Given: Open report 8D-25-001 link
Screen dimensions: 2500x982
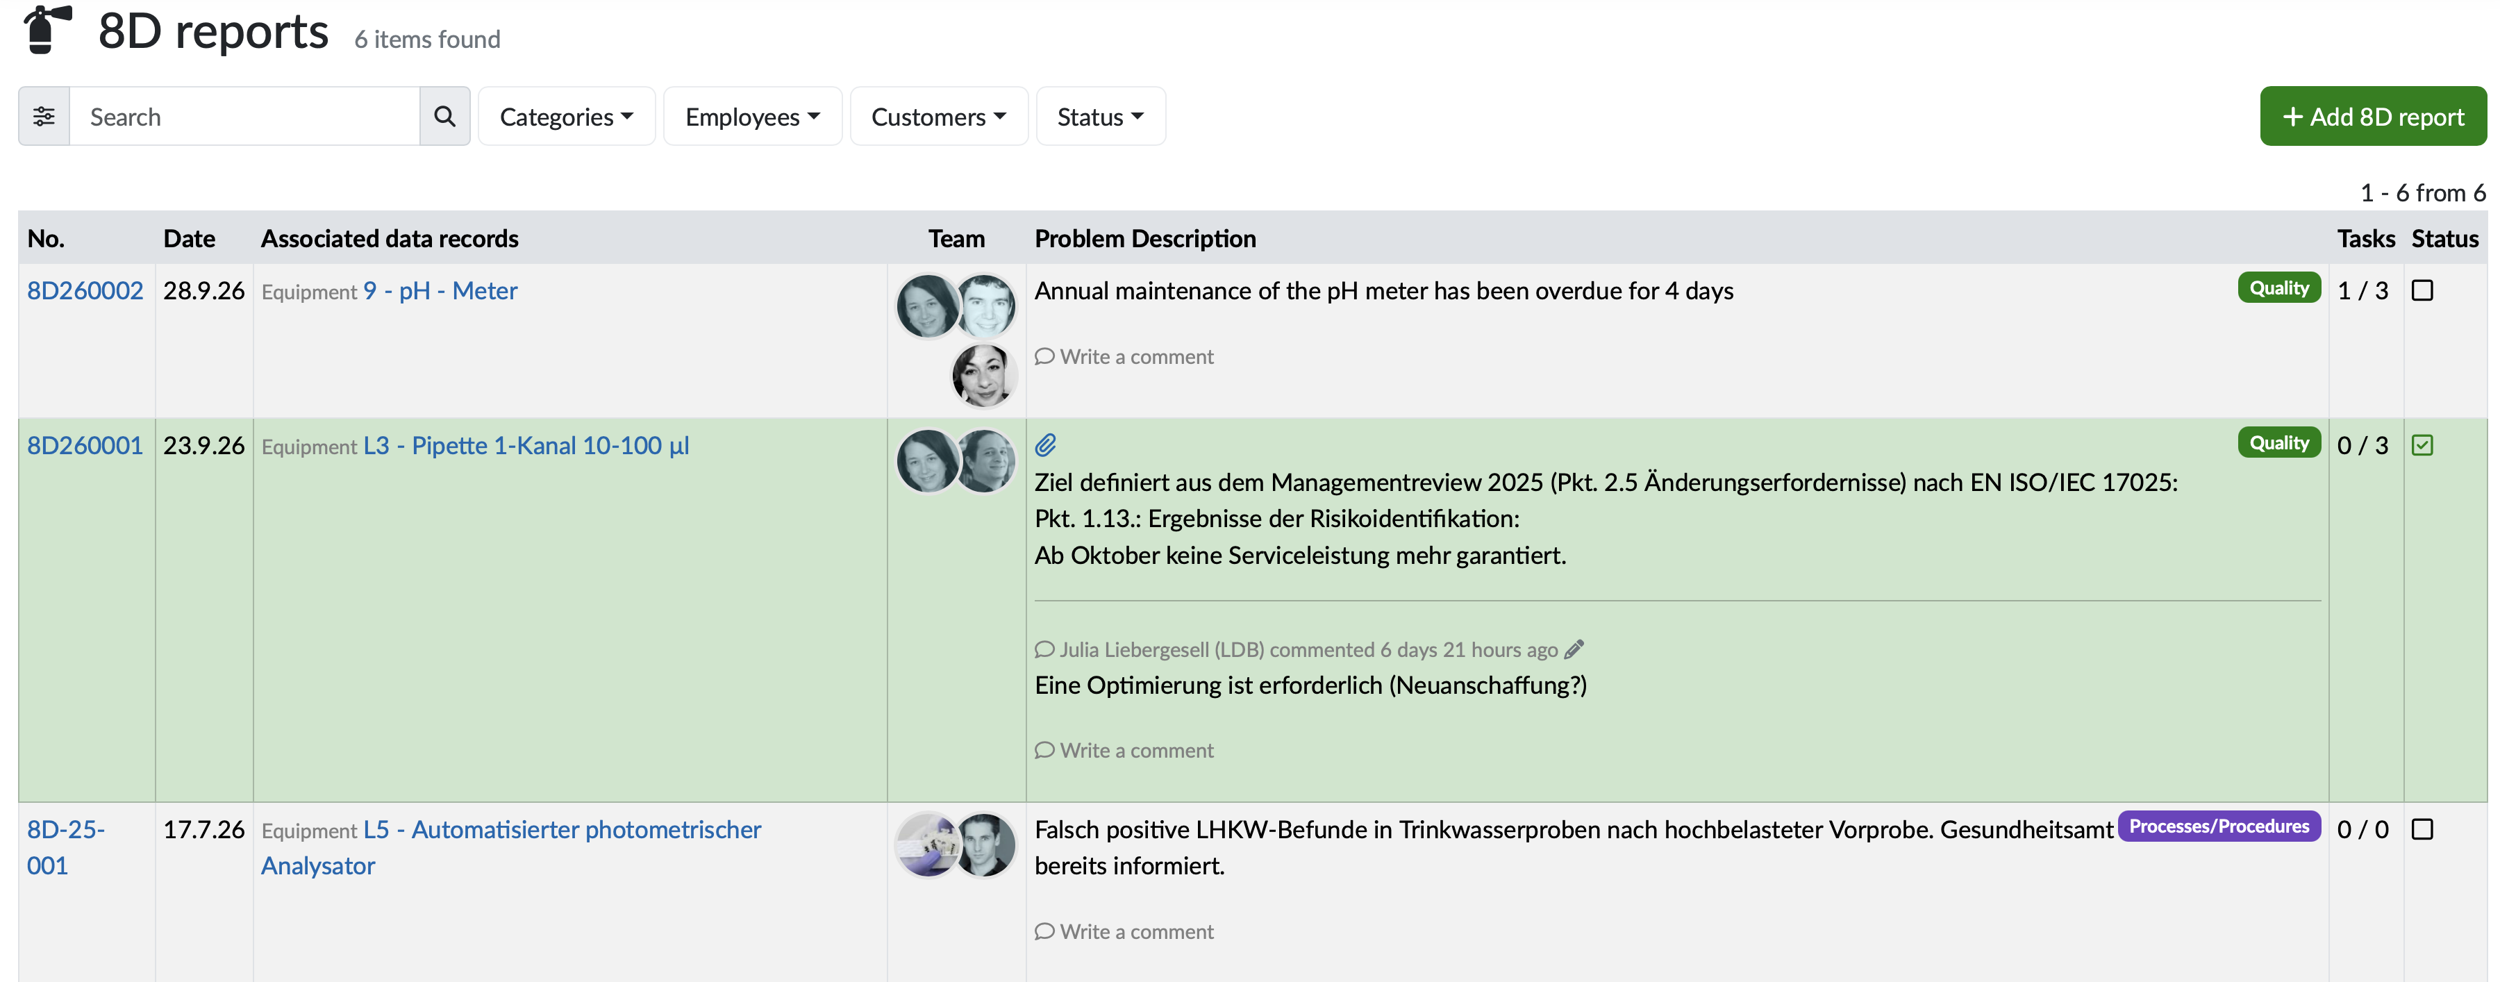Looking at the screenshot, I should click(65, 847).
